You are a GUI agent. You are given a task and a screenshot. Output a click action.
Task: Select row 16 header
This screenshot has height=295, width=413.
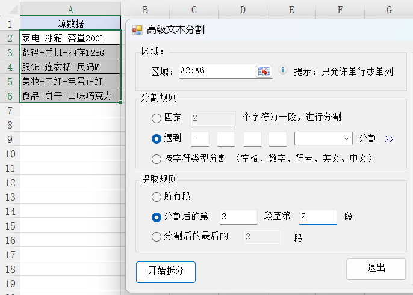(x=10, y=240)
